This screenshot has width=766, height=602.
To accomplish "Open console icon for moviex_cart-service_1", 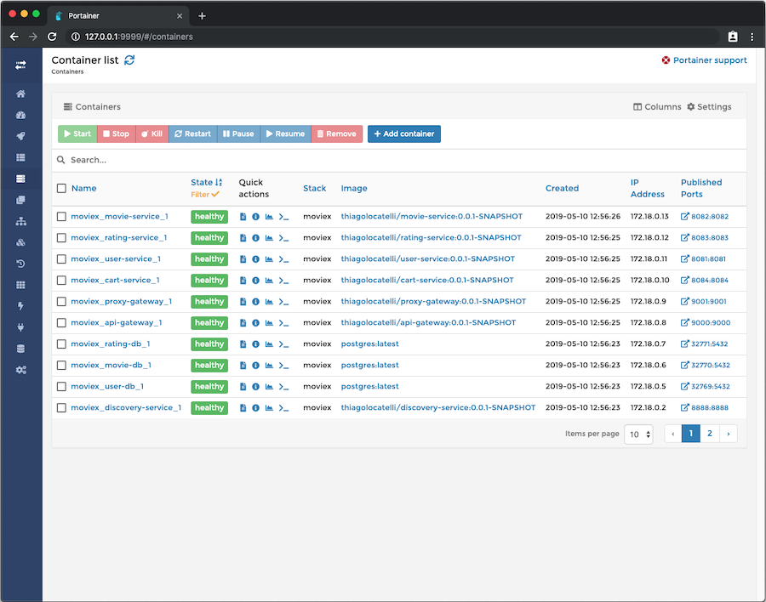I will click(283, 281).
